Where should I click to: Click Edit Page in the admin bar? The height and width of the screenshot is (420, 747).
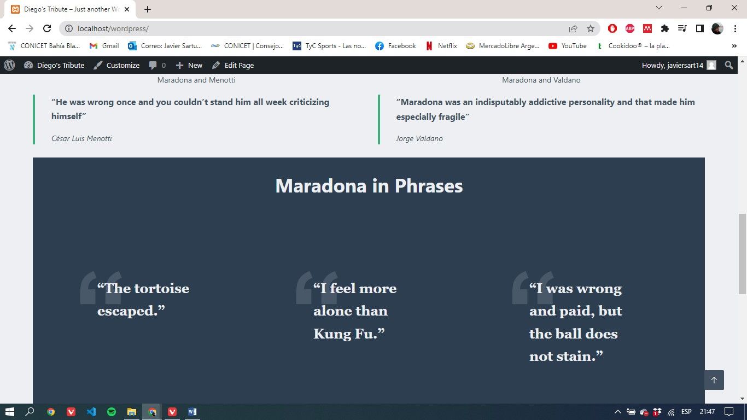[x=233, y=65]
